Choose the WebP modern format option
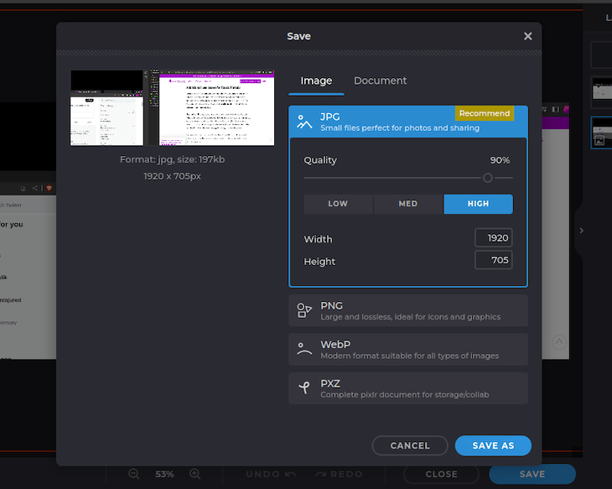 tap(408, 350)
